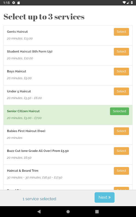136x217 pixels.
Task: Tap the Gents Haircut service name
Action: tap(17, 31)
